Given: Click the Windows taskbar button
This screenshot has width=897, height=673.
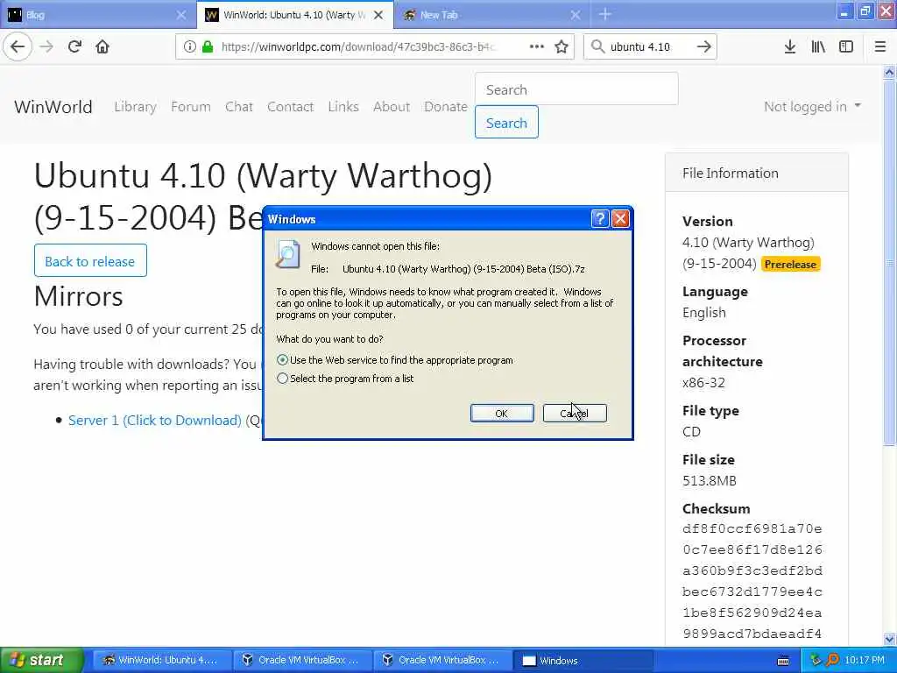Looking at the screenshot, I should click(x=583, y=660).
